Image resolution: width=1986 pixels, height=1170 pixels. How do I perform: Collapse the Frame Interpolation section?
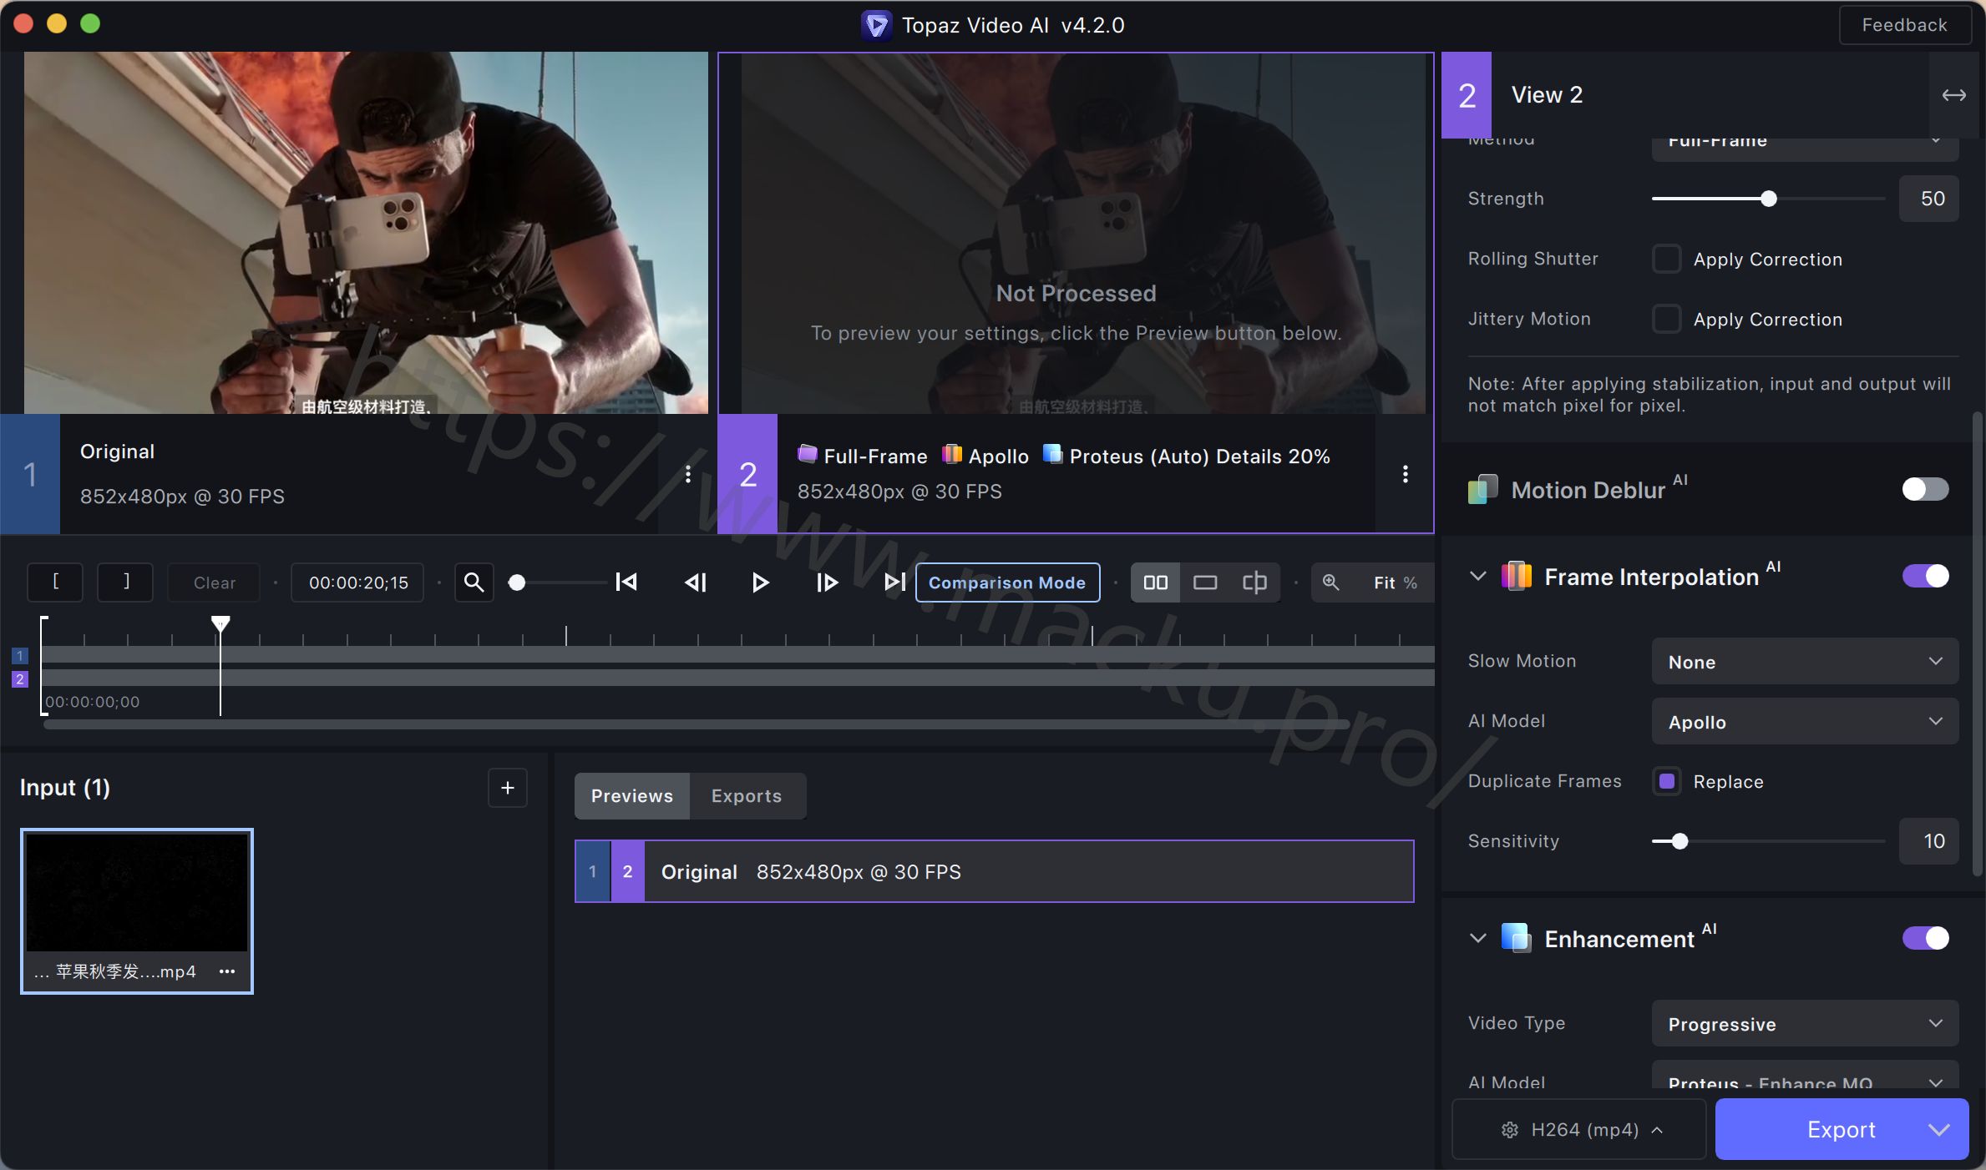click(x=1477, y=577)
